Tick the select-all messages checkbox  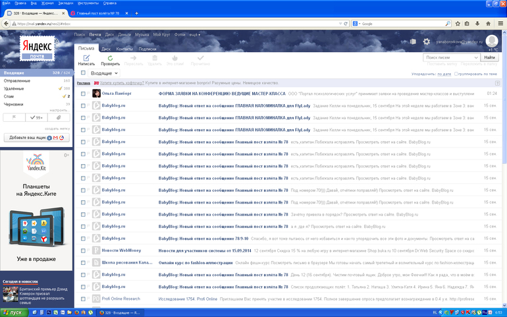[x=83, y=73]
